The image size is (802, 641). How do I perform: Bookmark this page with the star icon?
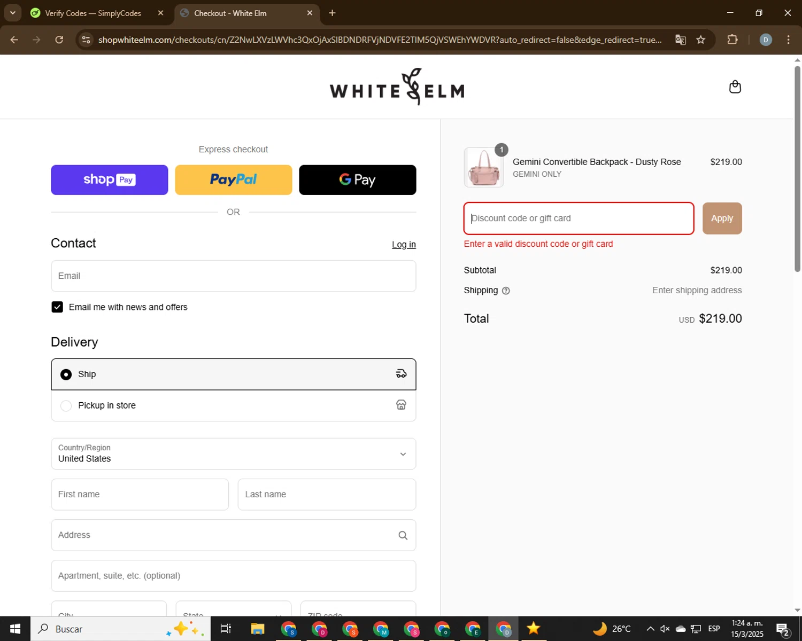tap(700, 40)
